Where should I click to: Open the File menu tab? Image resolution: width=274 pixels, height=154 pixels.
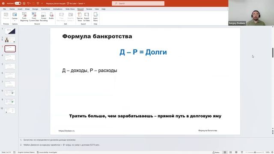pos(4,9)
